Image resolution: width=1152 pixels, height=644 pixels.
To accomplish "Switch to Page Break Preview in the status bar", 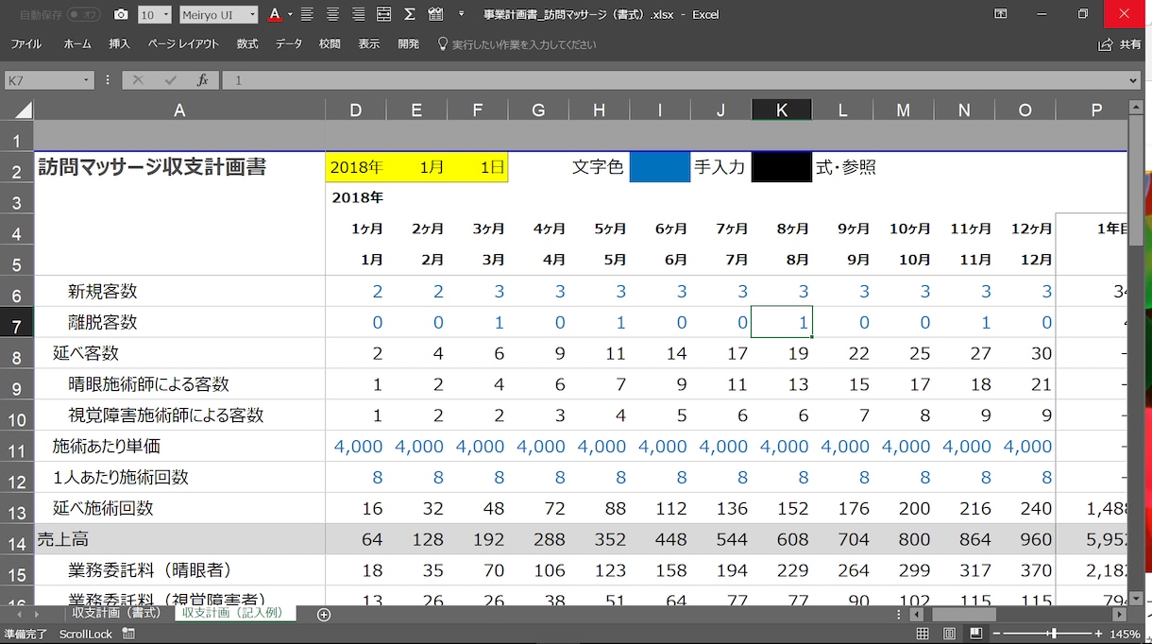I will 975,634.
